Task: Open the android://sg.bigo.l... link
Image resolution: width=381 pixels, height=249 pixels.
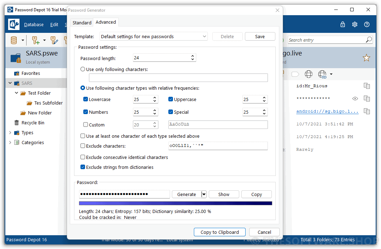Action: tap(327, 111)
